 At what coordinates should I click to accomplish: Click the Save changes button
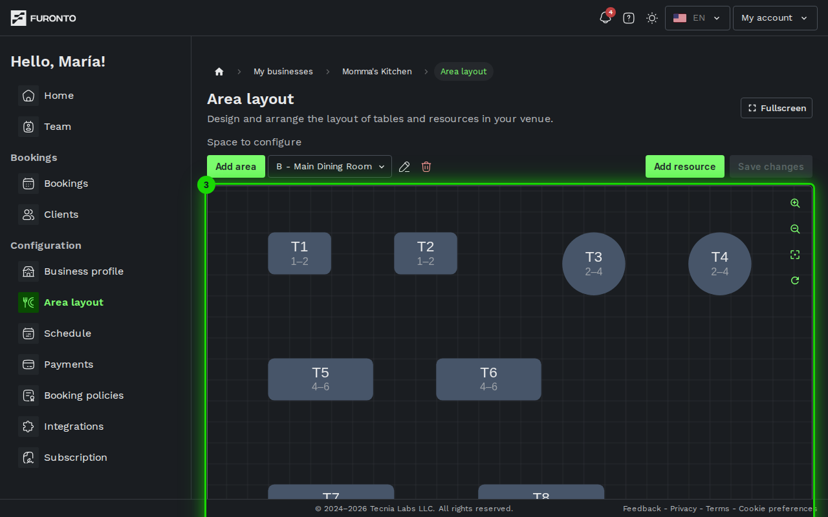(x=771, y=166)
